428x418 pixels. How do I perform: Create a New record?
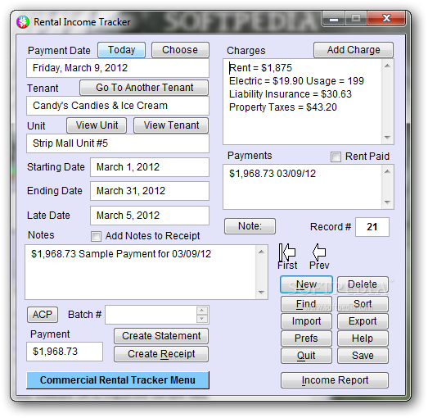(x=306, y=284)
